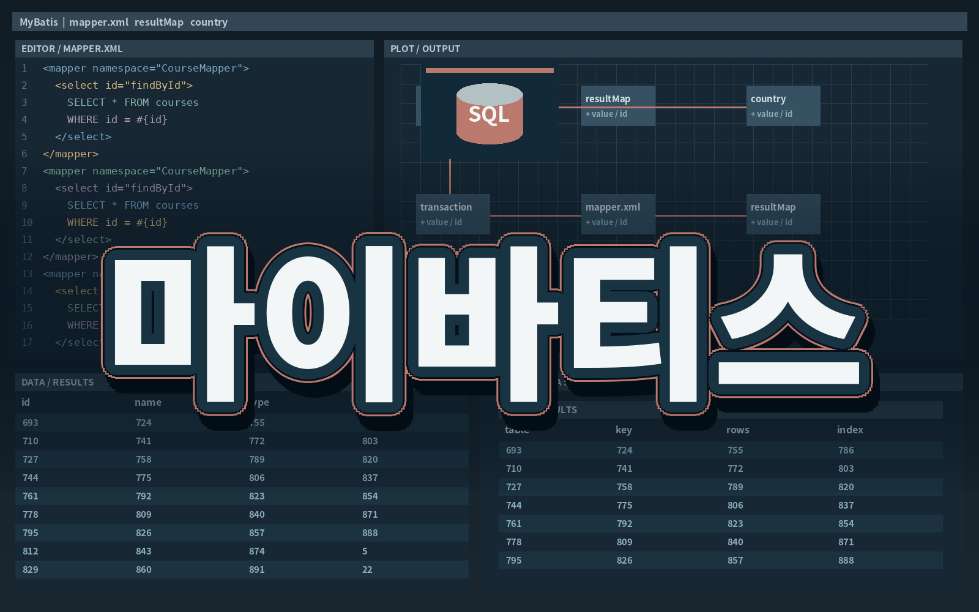Click 758 in the left name column

coord(144,459)
